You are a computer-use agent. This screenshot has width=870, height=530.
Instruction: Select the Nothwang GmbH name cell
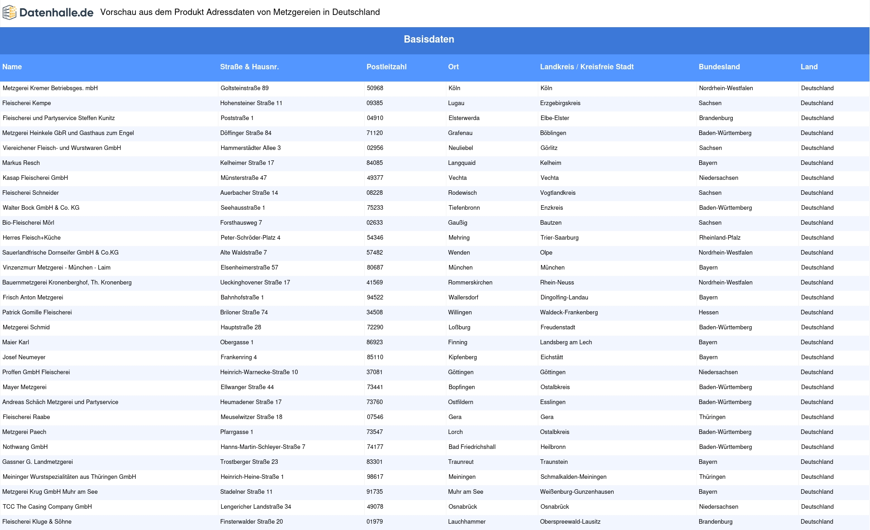pos(25,447)
